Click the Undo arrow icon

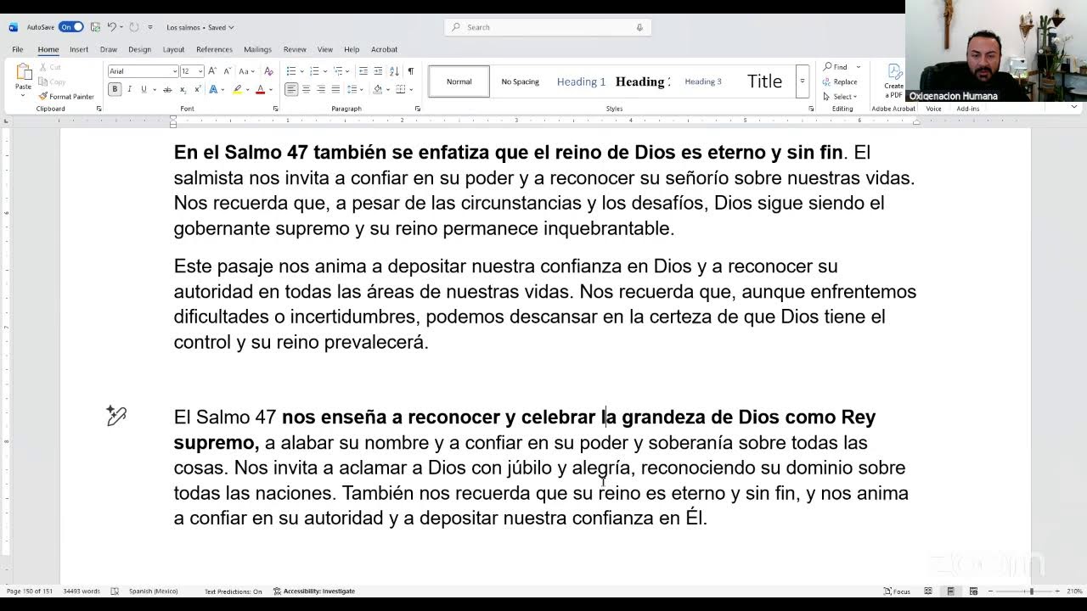coord(111,27)
